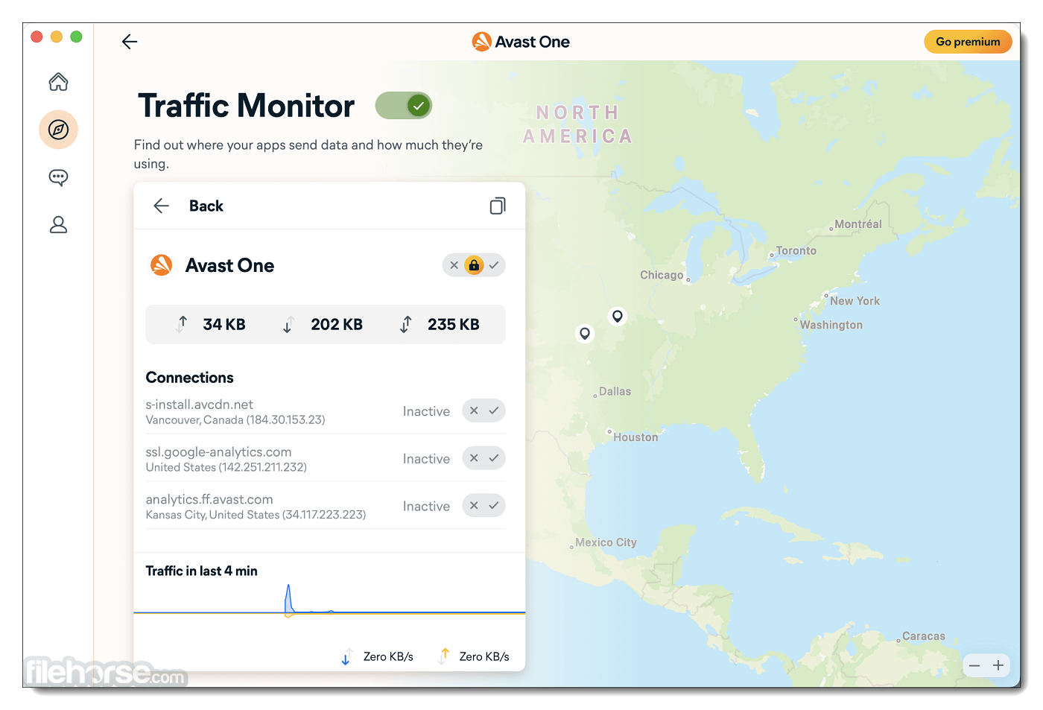
Task: Click the Avast One app icon in panel
Action: point(161,265)
